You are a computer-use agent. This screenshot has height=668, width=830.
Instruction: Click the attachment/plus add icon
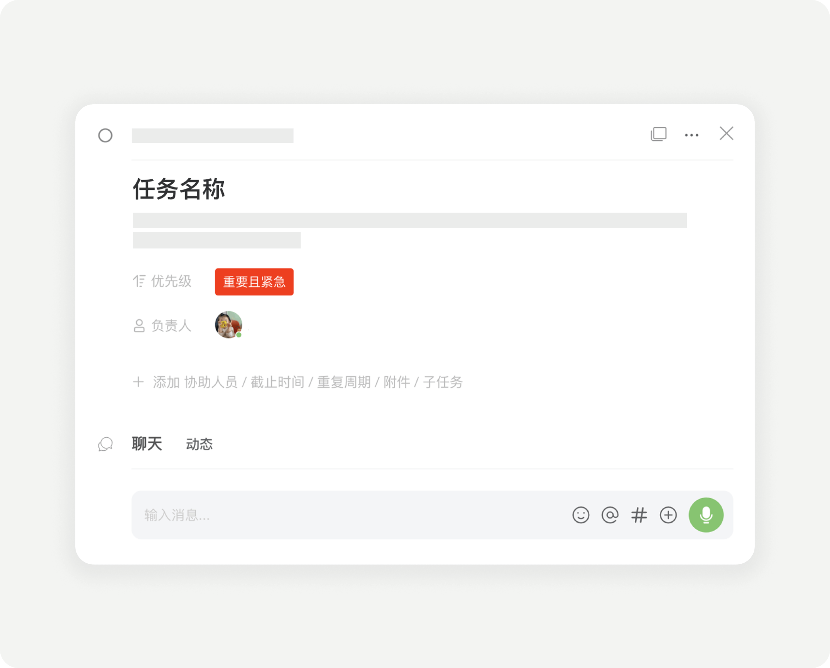coord(668,515)
